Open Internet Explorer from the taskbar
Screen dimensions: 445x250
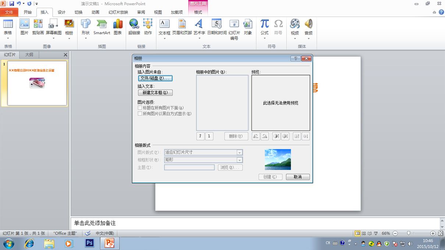pos(29,243)
